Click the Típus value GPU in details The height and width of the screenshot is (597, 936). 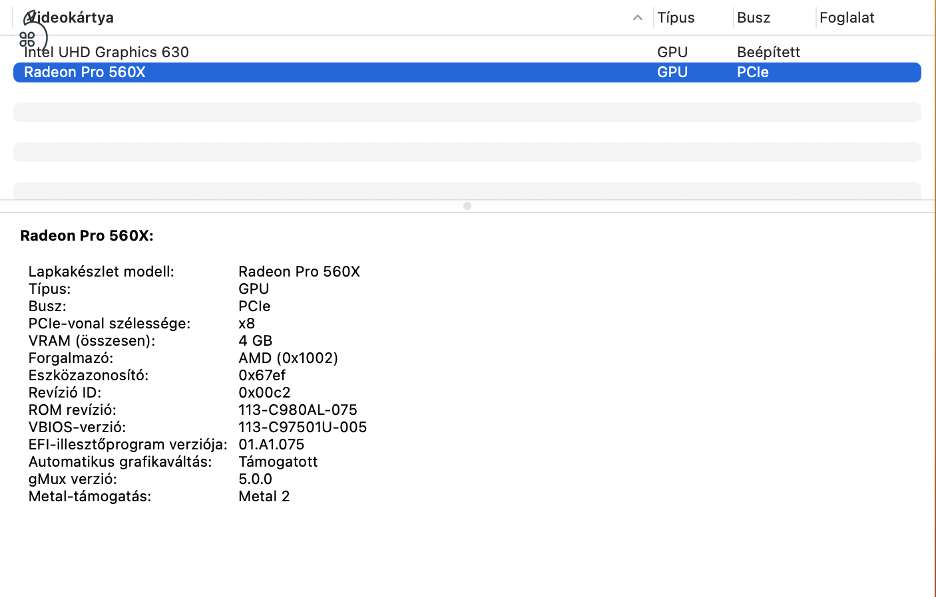tap(254, 289)
